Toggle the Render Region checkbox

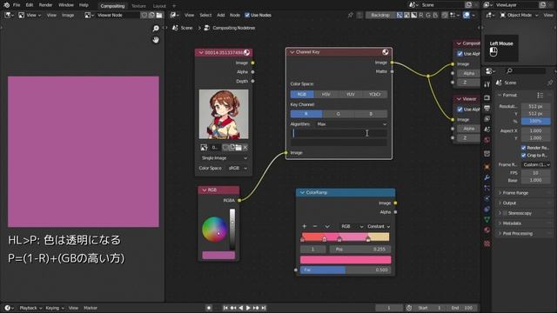524,148
